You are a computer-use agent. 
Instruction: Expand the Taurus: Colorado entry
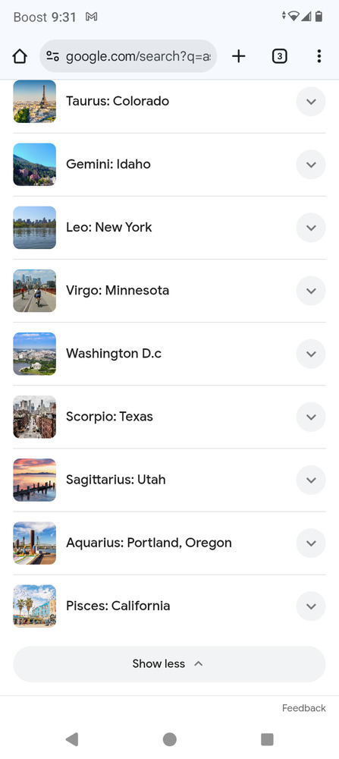click(x=311, y=101)
